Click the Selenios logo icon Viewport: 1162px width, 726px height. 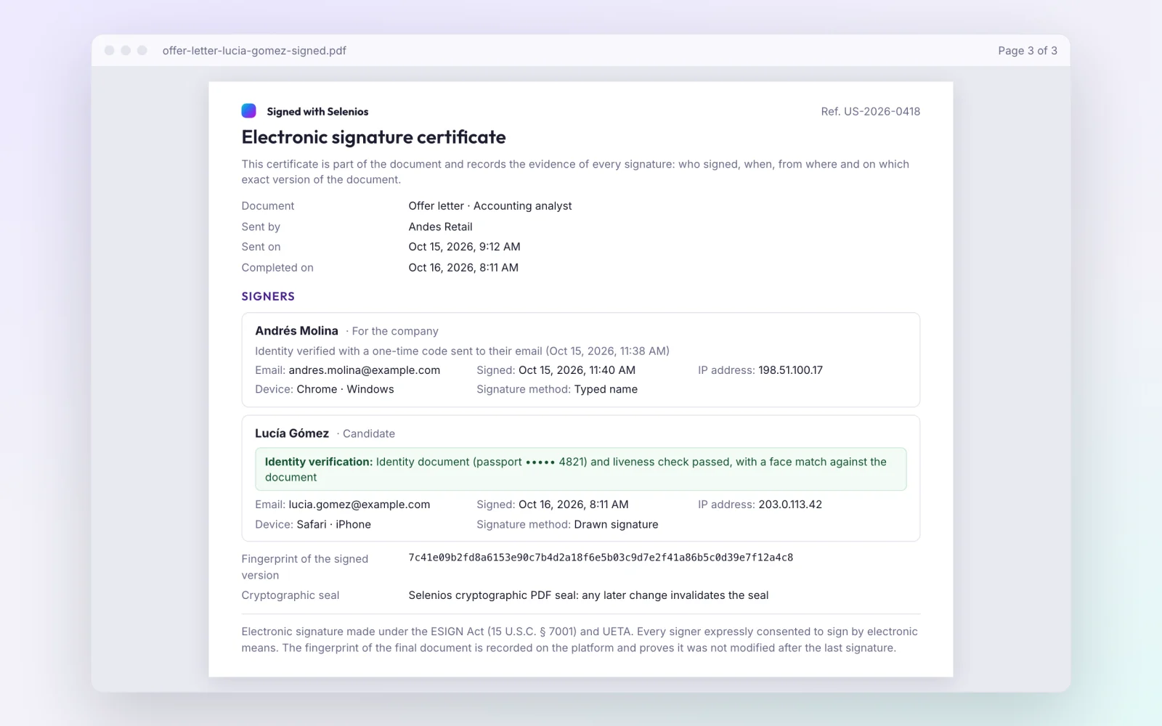pos(248,111)
